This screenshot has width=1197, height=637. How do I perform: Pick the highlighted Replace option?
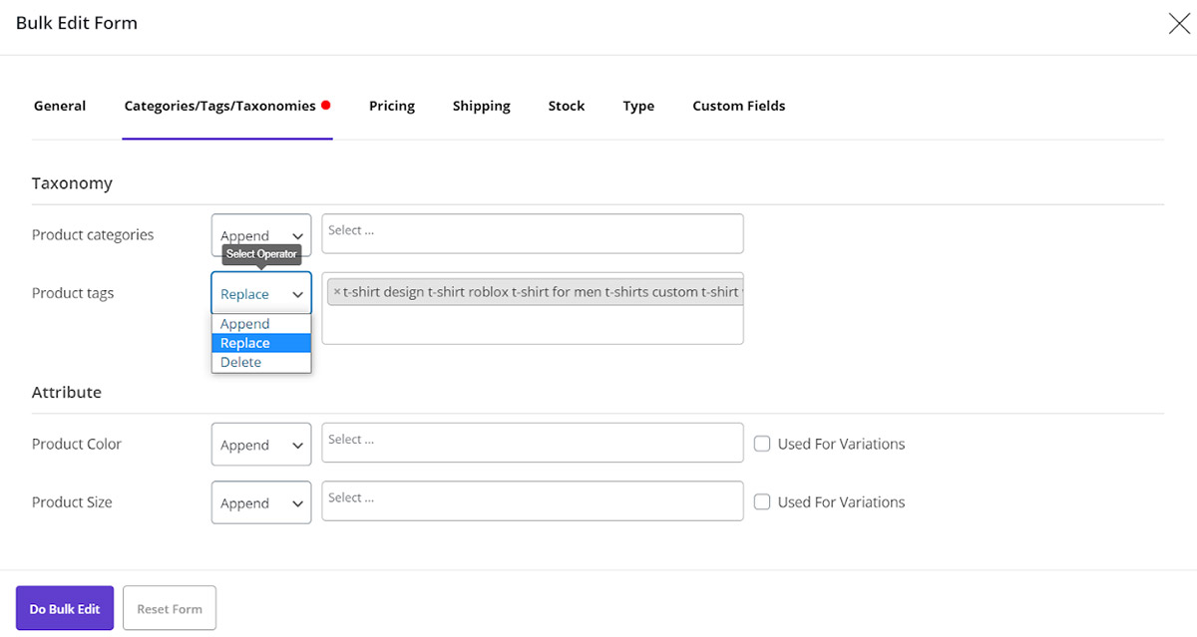(245, 343)
